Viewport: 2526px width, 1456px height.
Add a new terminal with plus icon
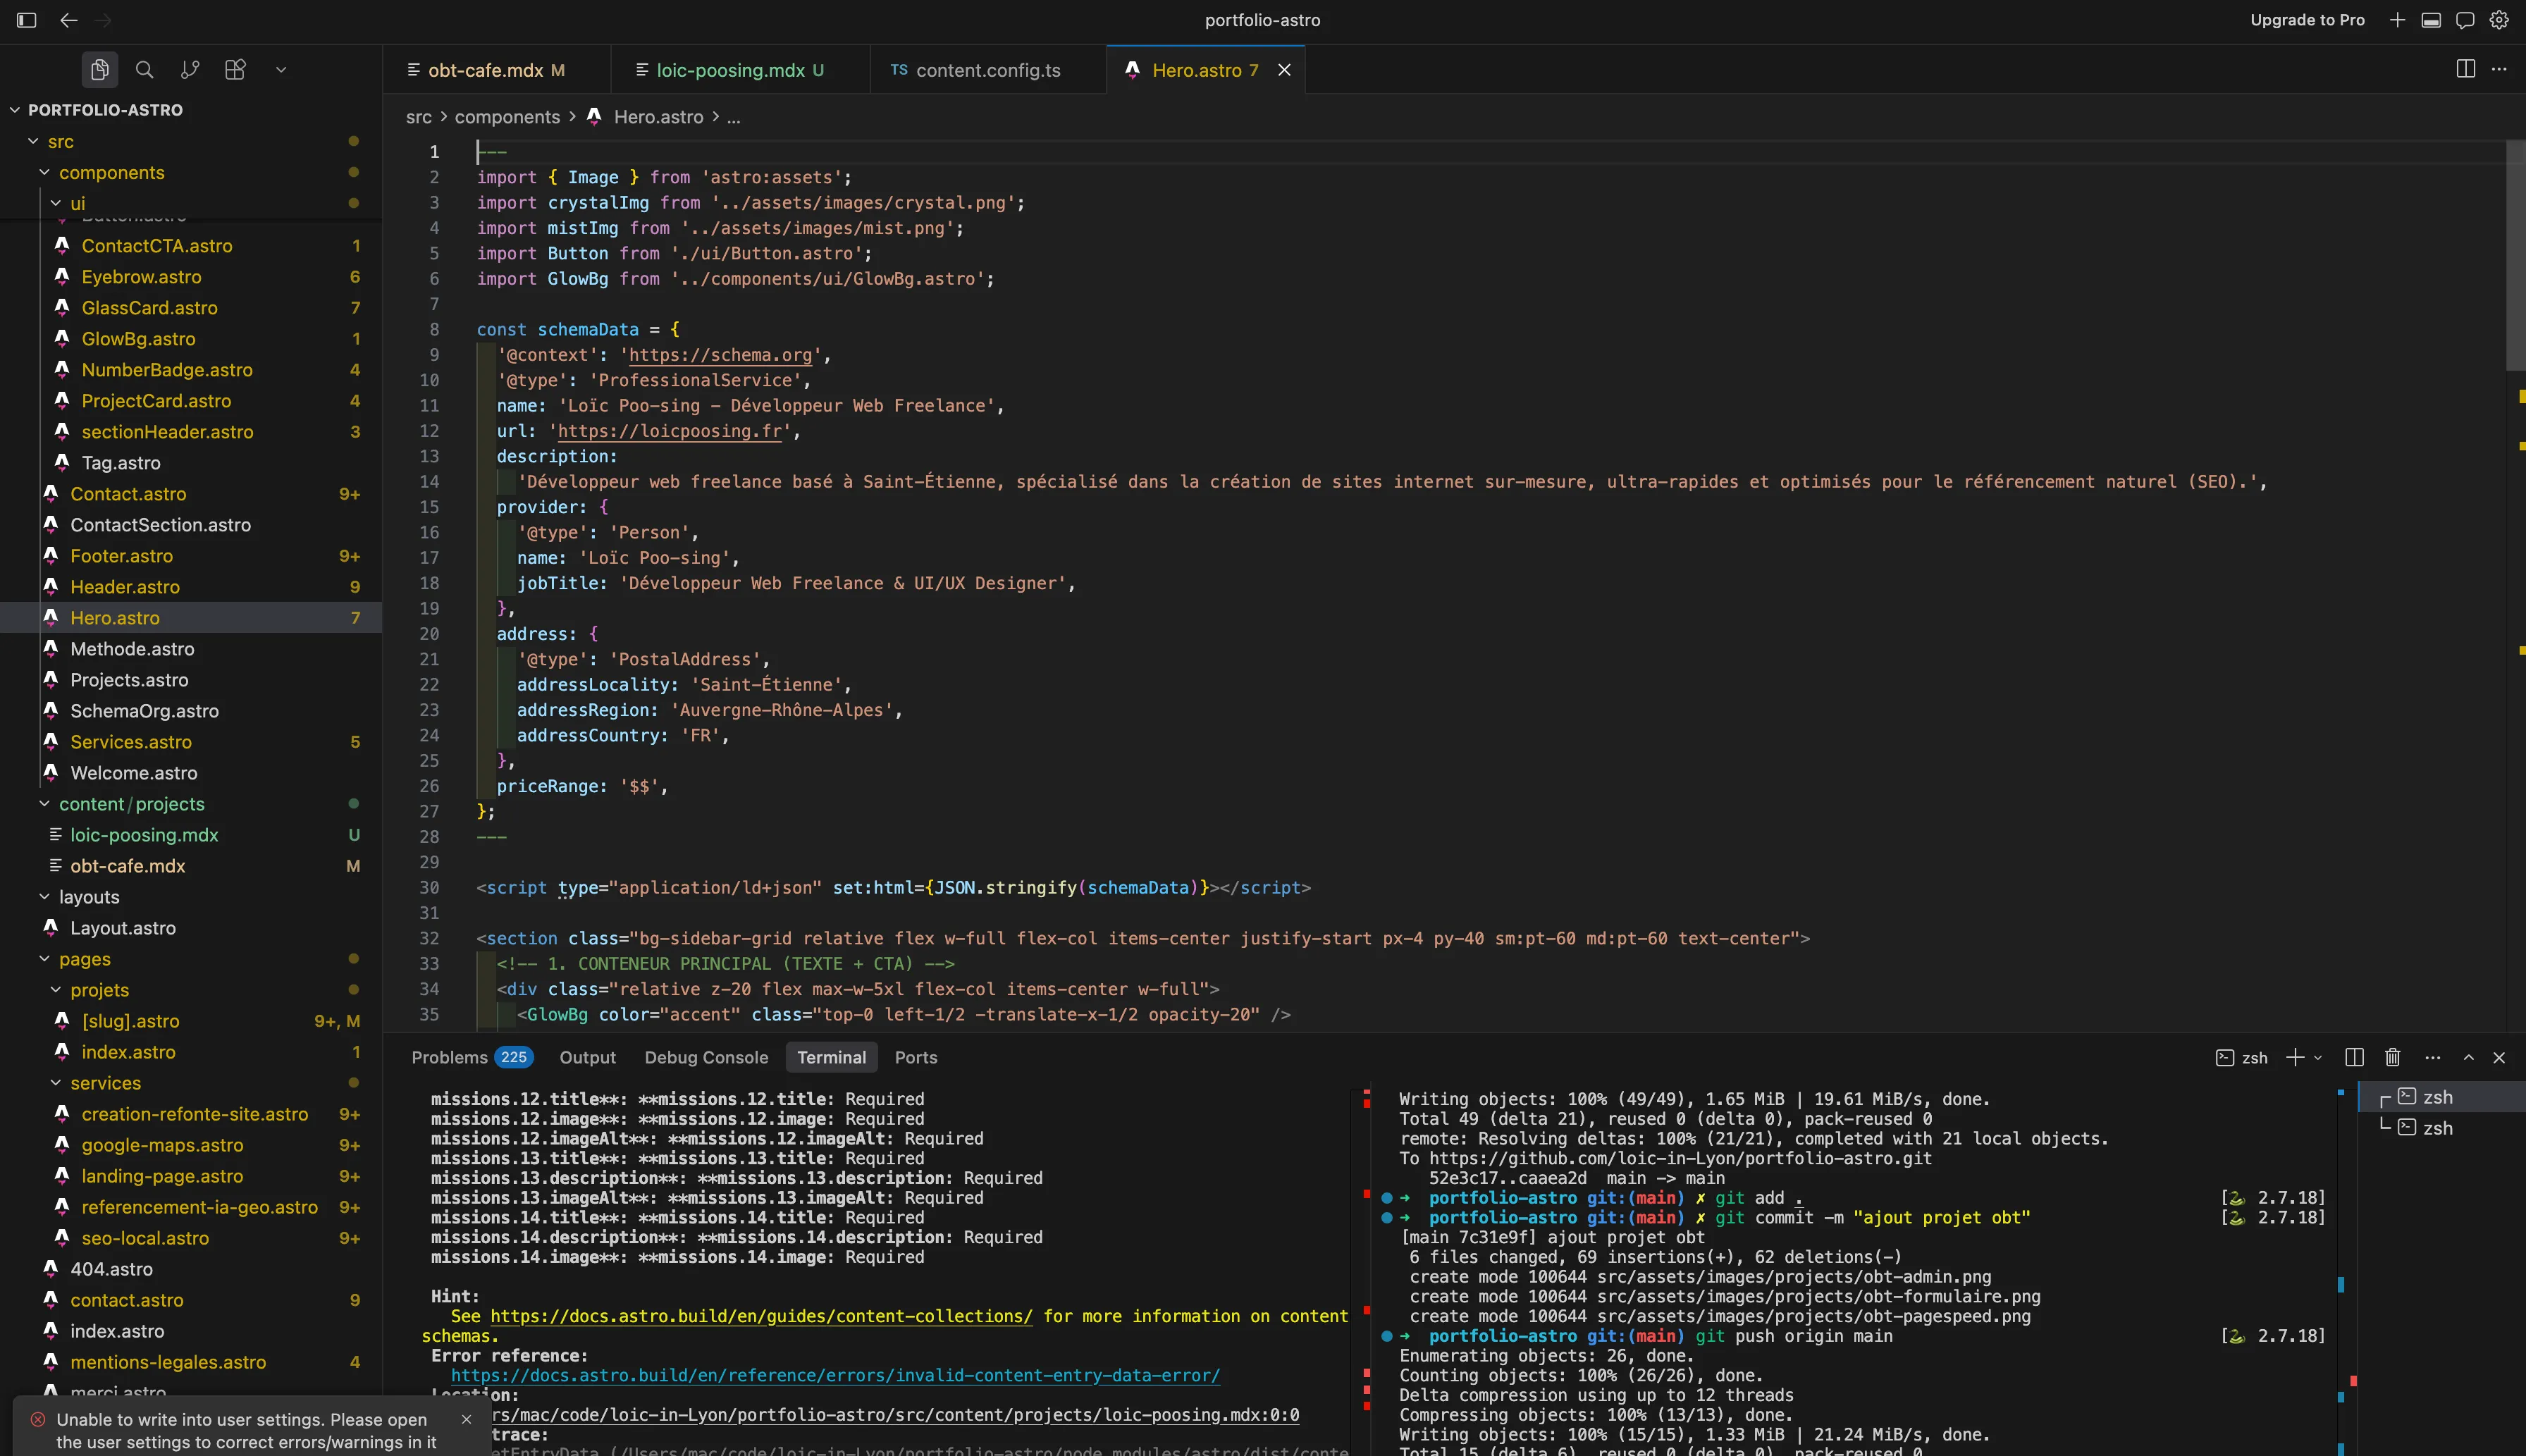pyautogui.click(x=2295, y=1057)
